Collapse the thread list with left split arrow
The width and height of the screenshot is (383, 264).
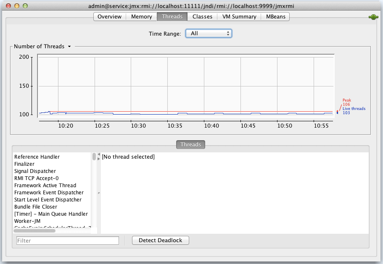point(99,154)
